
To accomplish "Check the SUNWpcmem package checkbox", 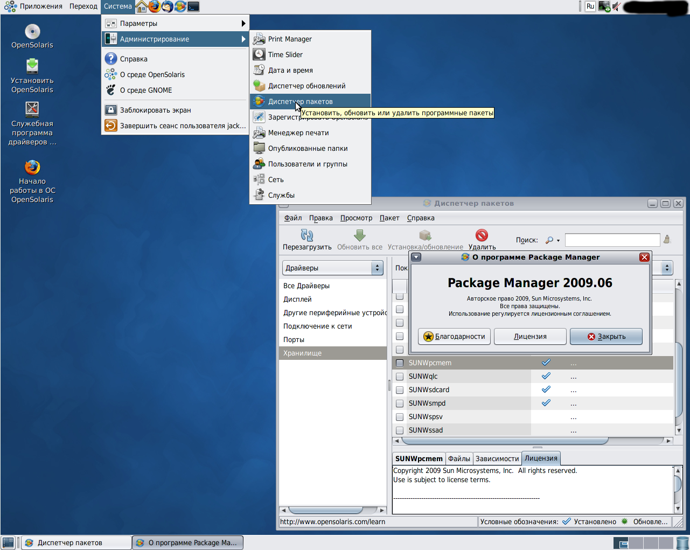I will pos(400,363).
